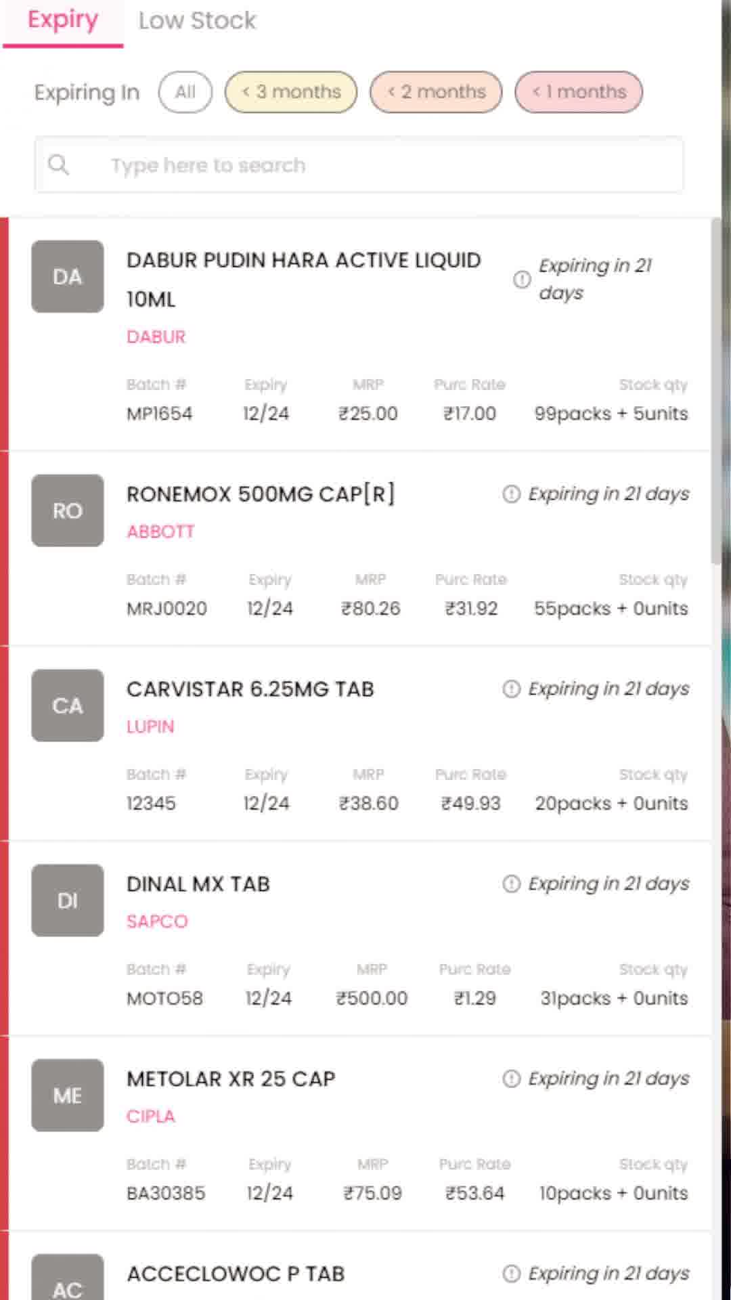The image size is (731, 1300).
Task: Switch to the Low Stock tab
Action: click(x=197, y=21)
